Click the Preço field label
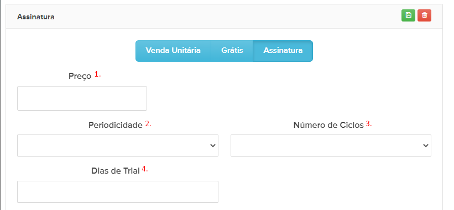 tap(80, 77)
